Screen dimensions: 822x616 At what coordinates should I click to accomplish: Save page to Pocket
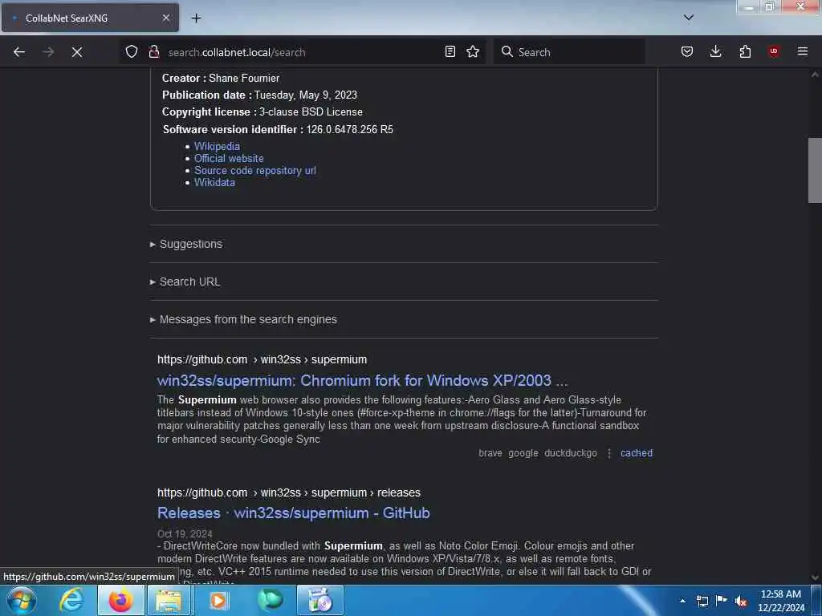(687, 51)
